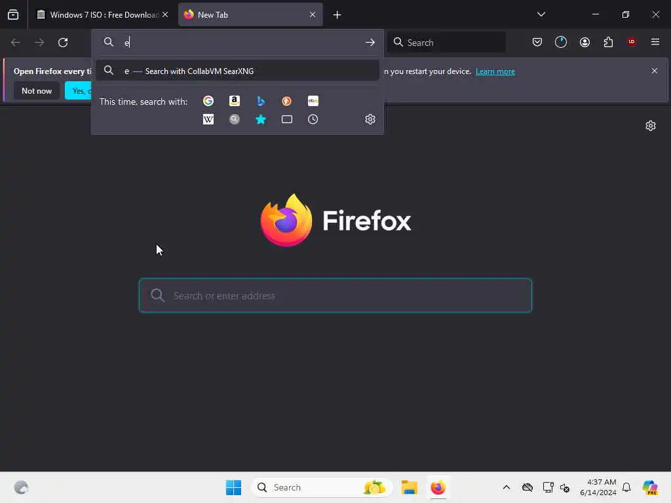Image resolution: width=671 pixels, height=503 pixels.
Task: Dismiss the Open Firefox notification bar
Action: point(654,71)
